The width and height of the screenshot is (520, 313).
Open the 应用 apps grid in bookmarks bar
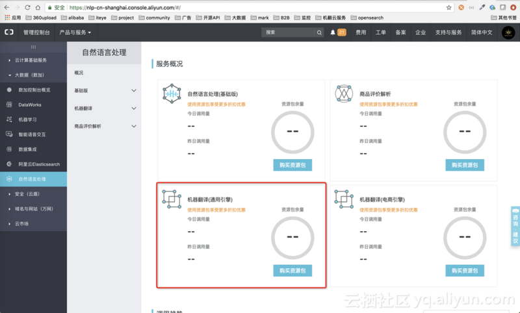tap(12, 18)
